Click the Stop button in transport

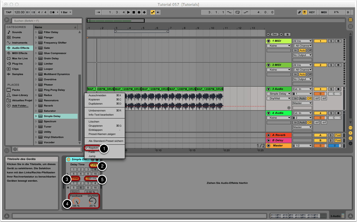tap(134, 12)
